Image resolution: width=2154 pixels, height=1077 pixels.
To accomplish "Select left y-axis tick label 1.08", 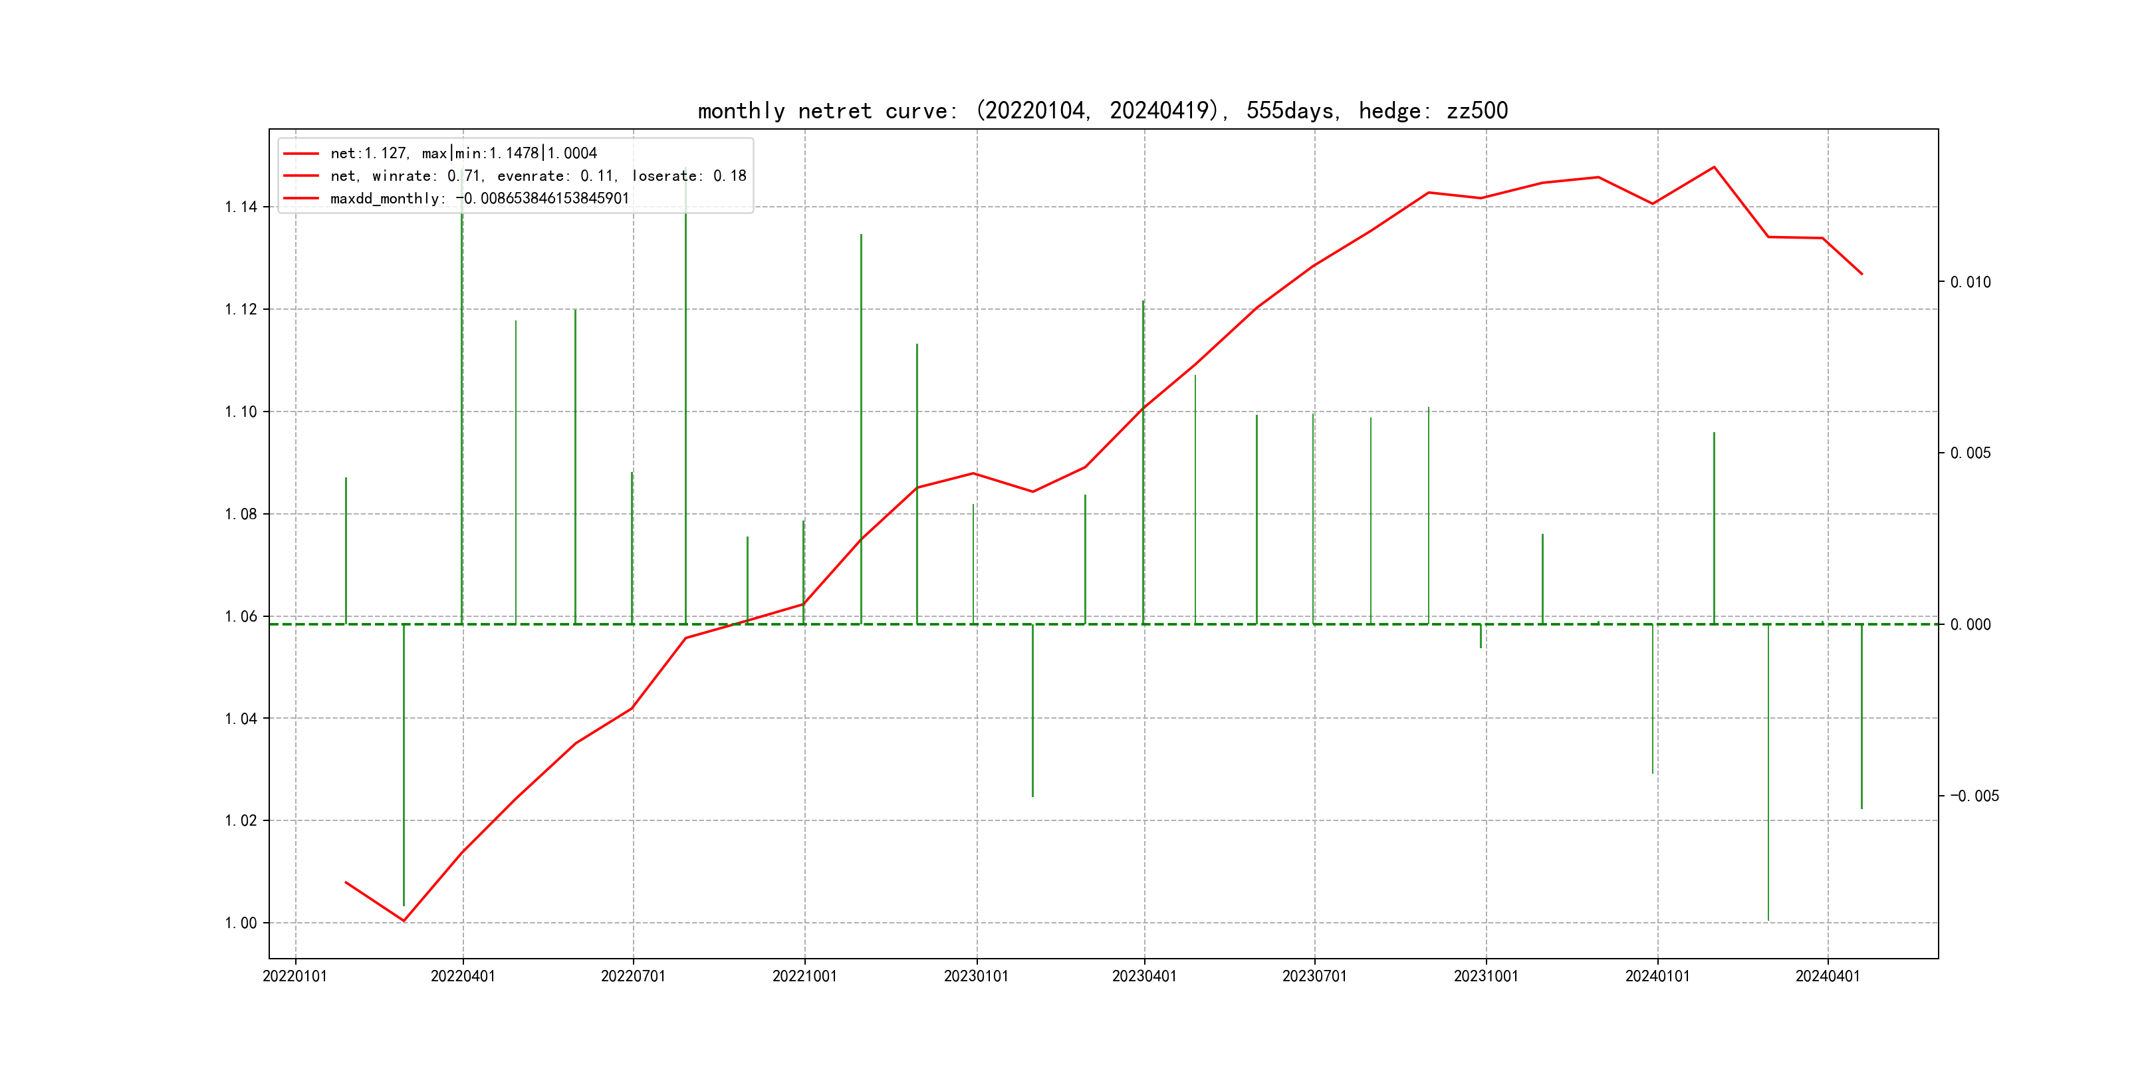I will click(x=241, y=515).
